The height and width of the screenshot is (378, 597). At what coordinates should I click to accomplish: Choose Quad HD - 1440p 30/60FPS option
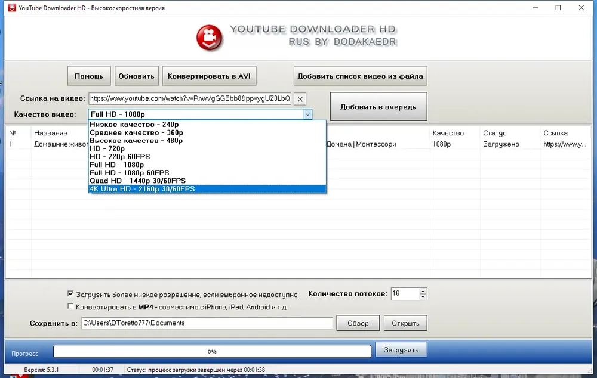[207, 181]
